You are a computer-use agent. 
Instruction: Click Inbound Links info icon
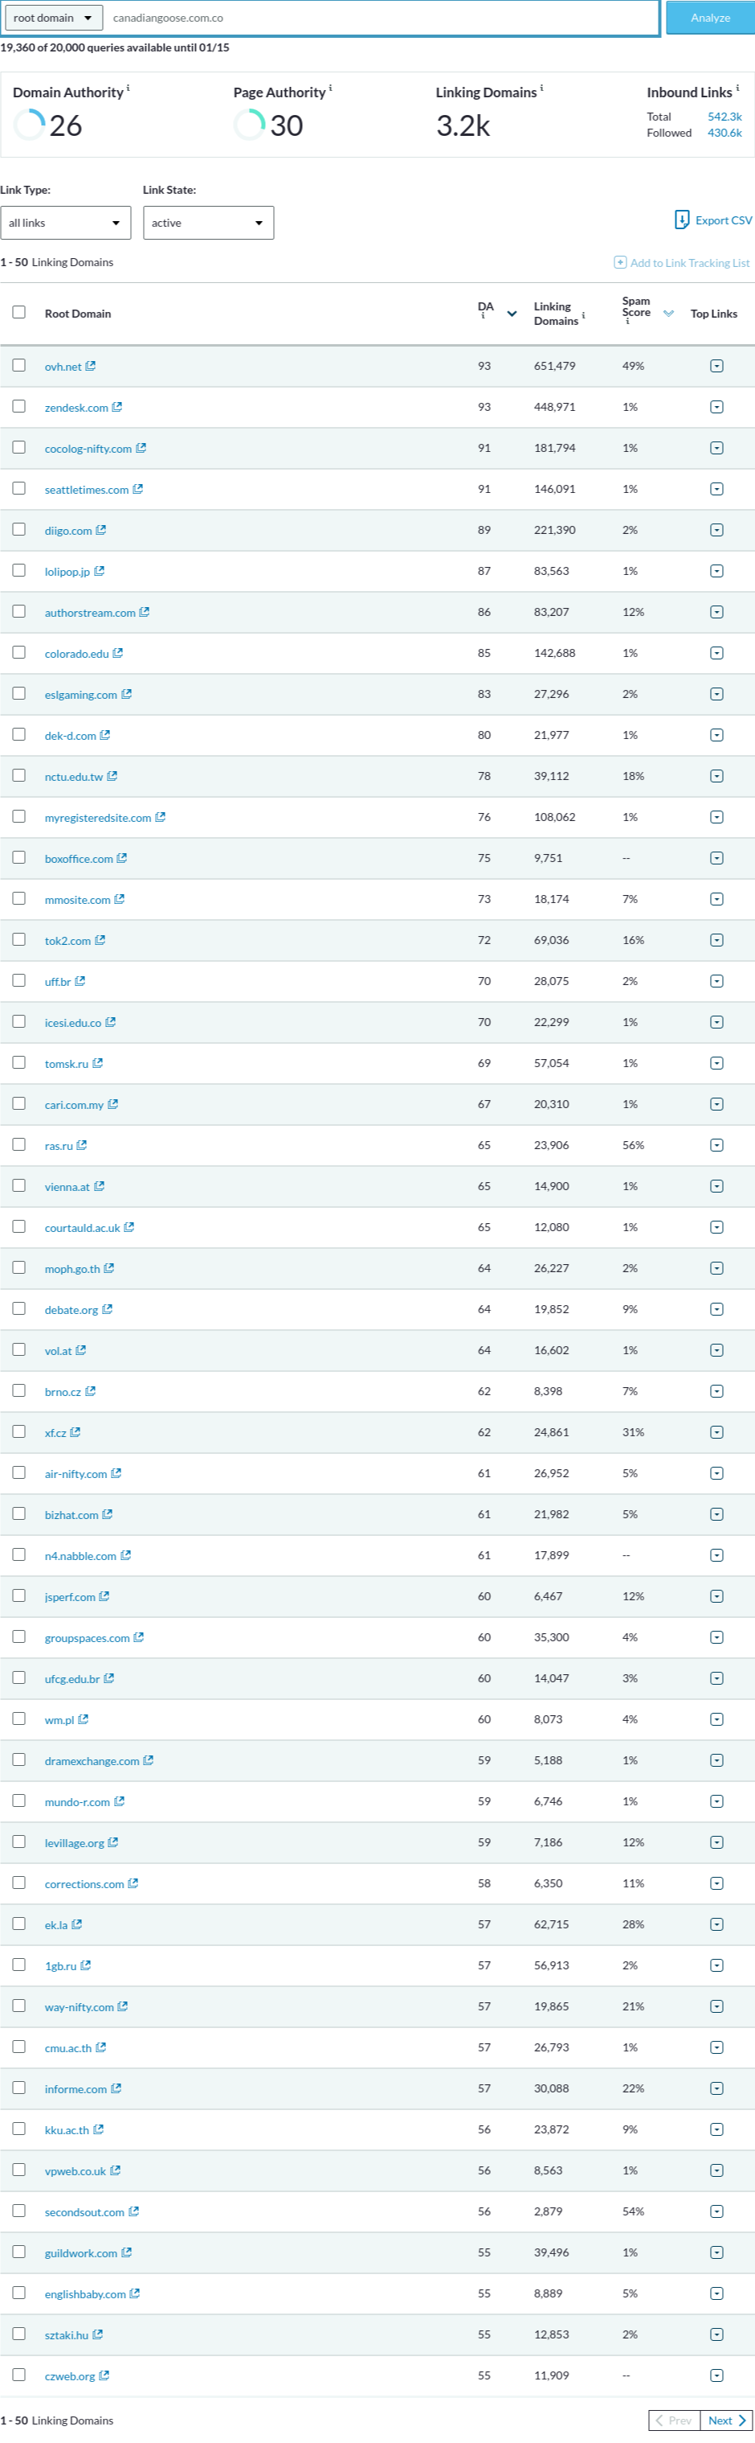737,88
